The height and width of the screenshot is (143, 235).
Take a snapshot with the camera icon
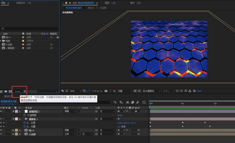(x=105, y=91)
